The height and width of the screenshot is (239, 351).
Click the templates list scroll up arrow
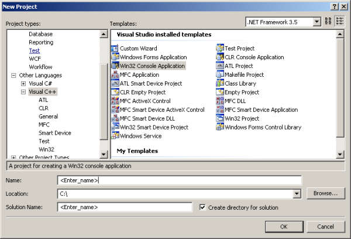click(x=340, y=34)
